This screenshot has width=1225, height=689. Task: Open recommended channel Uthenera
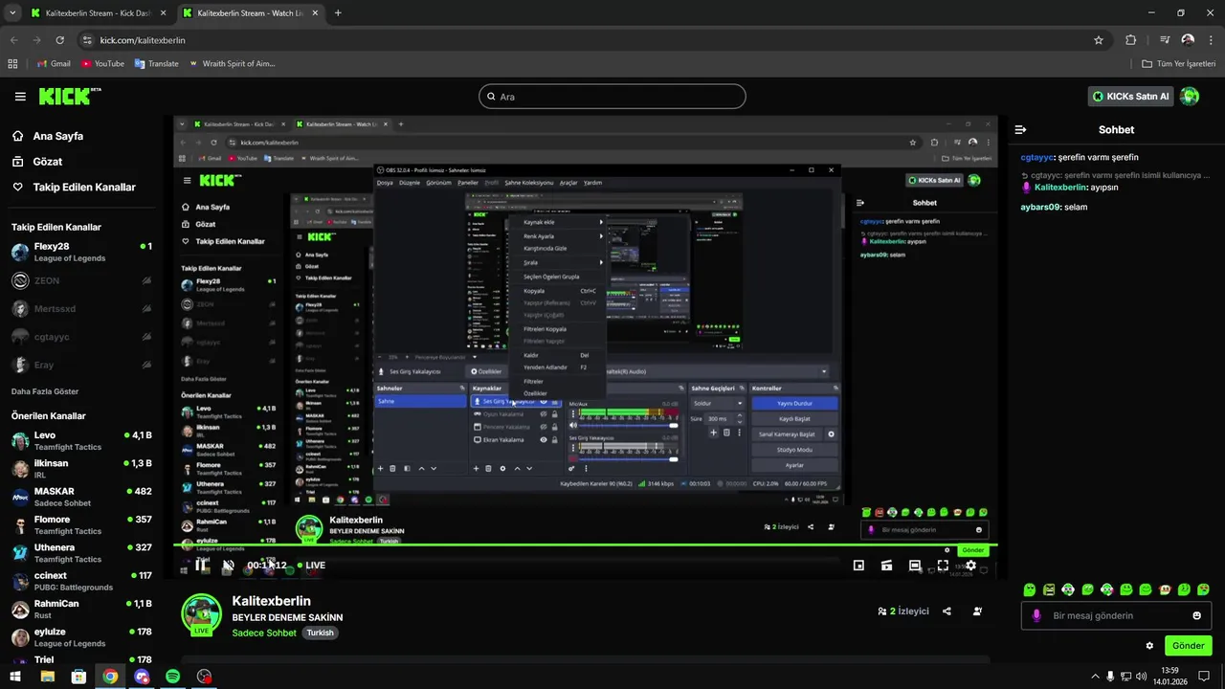point(81,553)
